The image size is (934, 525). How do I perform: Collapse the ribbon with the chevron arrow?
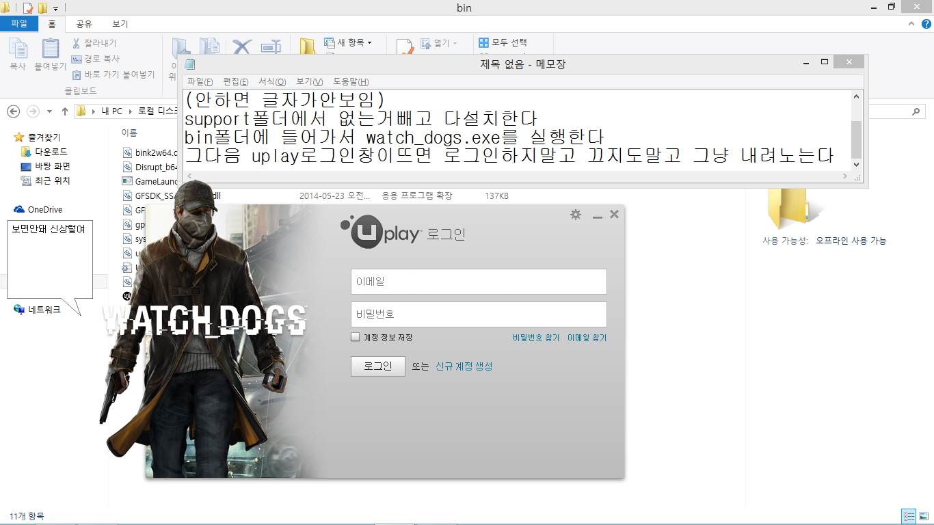click(x=911, y=24)
